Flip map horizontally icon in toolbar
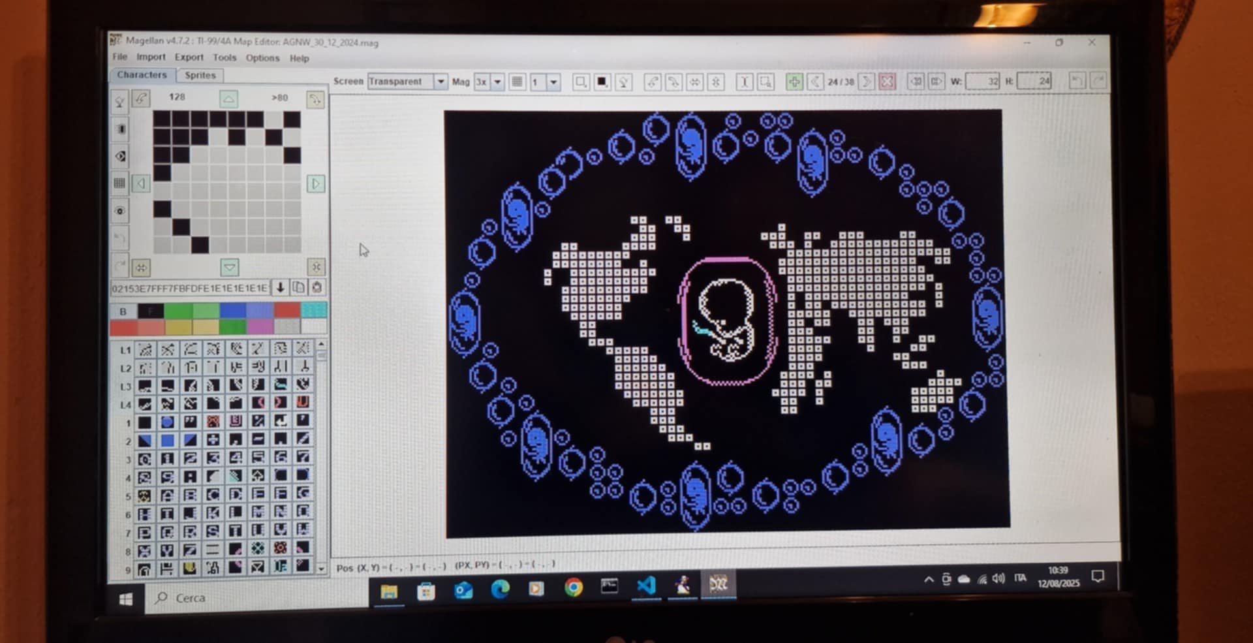Viewport: 1253px width, 643px height. tap(694, 82)
